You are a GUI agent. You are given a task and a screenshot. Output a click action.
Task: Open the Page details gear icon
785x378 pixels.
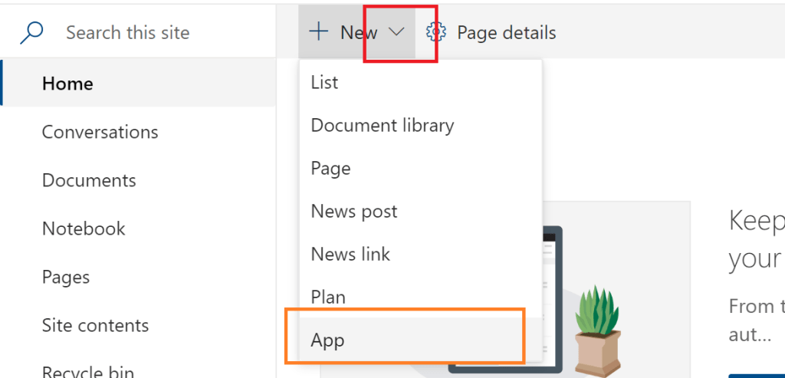tap(436, 32)
